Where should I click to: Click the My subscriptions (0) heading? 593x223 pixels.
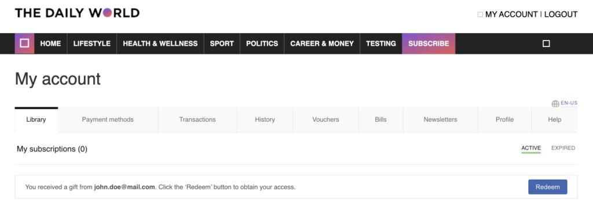click(52, 149)
